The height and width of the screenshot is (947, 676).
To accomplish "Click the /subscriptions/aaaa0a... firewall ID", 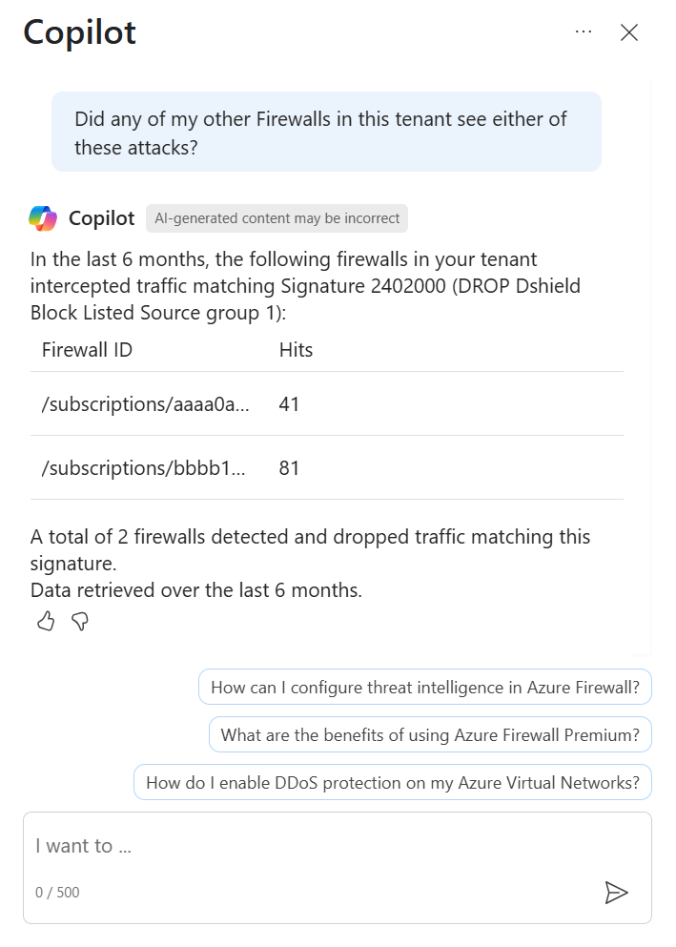I will tap(145, 404).
